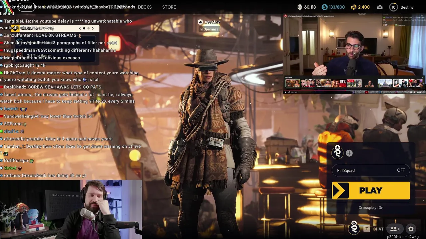Open the first suggested video thumbnail
This screenshot has width=426, height=239.
coord(293,83)
